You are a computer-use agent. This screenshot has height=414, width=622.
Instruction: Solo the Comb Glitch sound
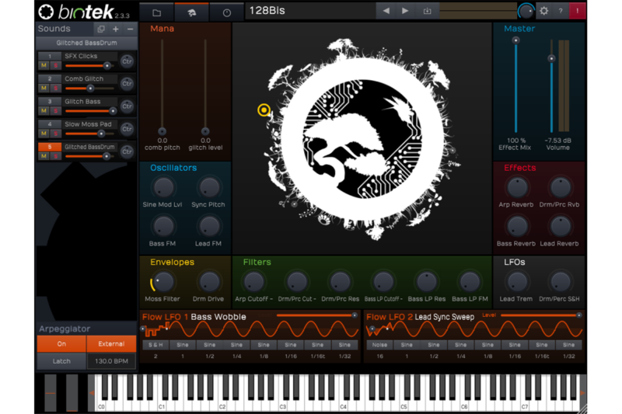coord(54,89)
